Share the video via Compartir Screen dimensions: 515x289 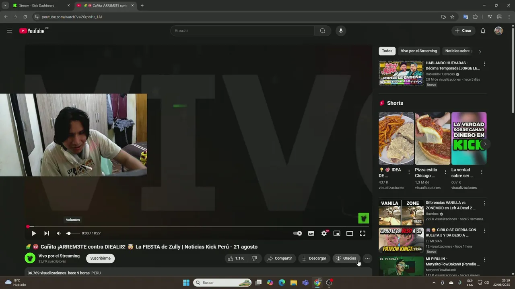tap(280, 258)
